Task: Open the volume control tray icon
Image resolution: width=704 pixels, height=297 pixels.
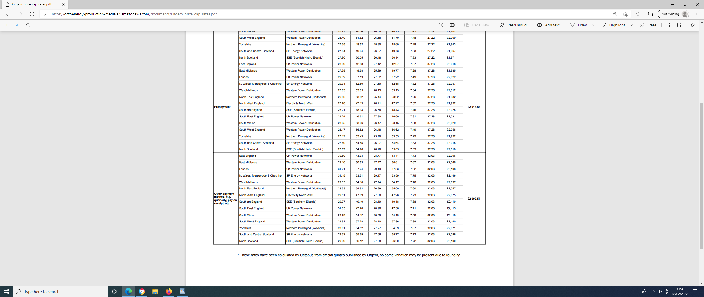Action: [x=660, y=291]
